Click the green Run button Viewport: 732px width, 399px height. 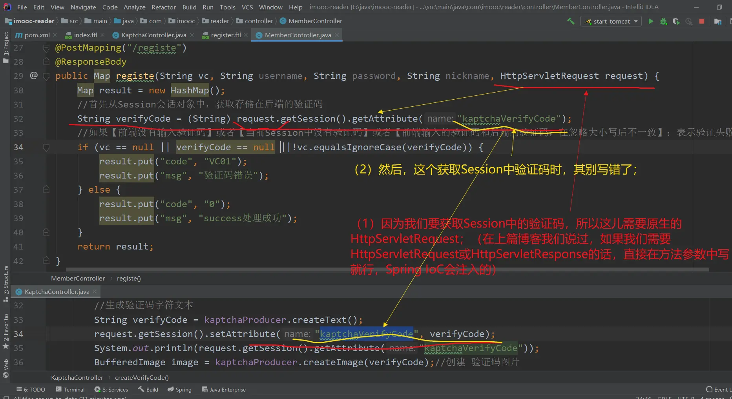click(651, 21)
